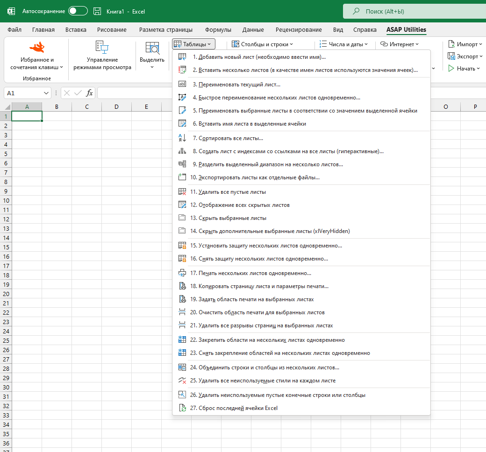Screen dimensions: 486x452
Task: Click the delete empty sheets icon for item 11
Action: tap(182, 192)
